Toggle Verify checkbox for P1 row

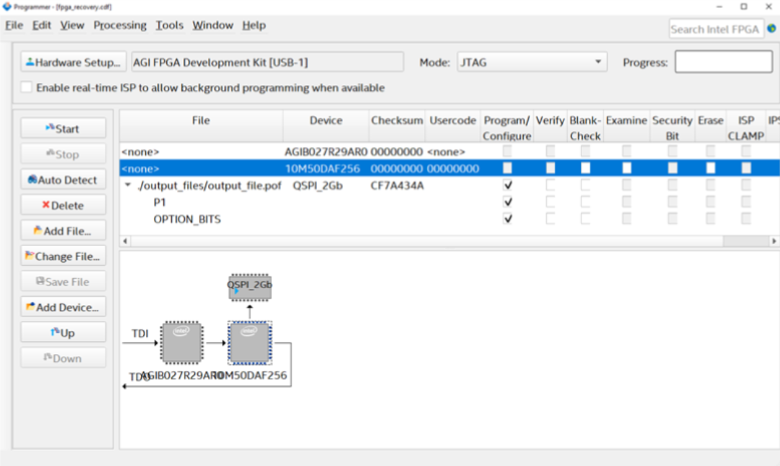tap(550, 202)
